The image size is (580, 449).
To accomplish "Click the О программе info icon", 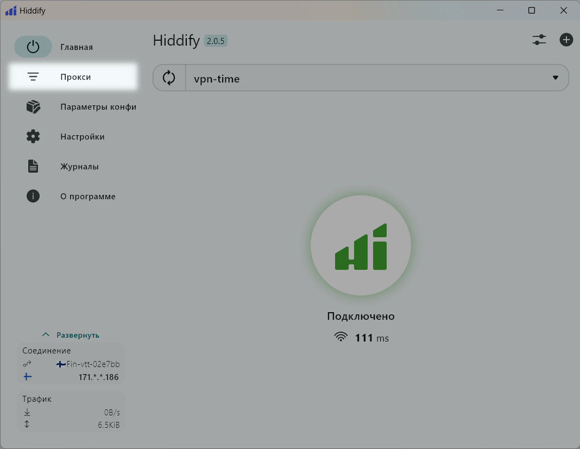I will (x=33, y=197).
